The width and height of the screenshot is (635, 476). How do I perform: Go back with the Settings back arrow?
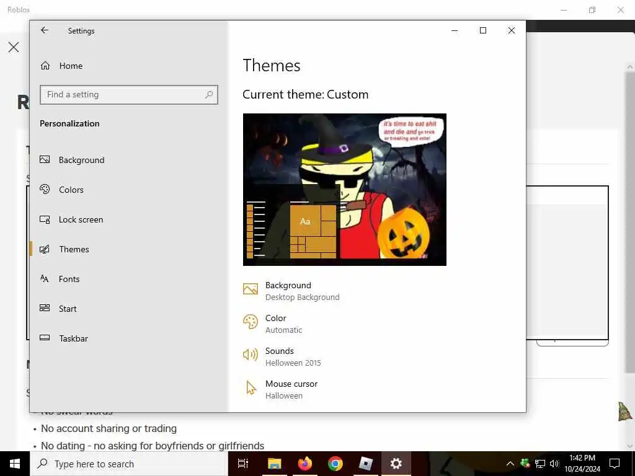pyautogui.click(x=45, y=30)
